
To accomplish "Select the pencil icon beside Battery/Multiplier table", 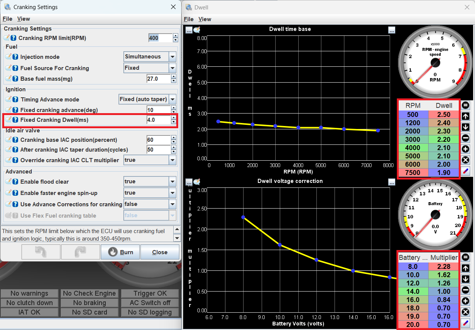I will click(x=466, y=323).
